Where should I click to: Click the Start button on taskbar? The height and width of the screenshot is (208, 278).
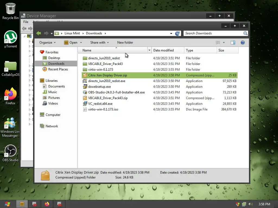pyautogui.click(x=7, y=204)
